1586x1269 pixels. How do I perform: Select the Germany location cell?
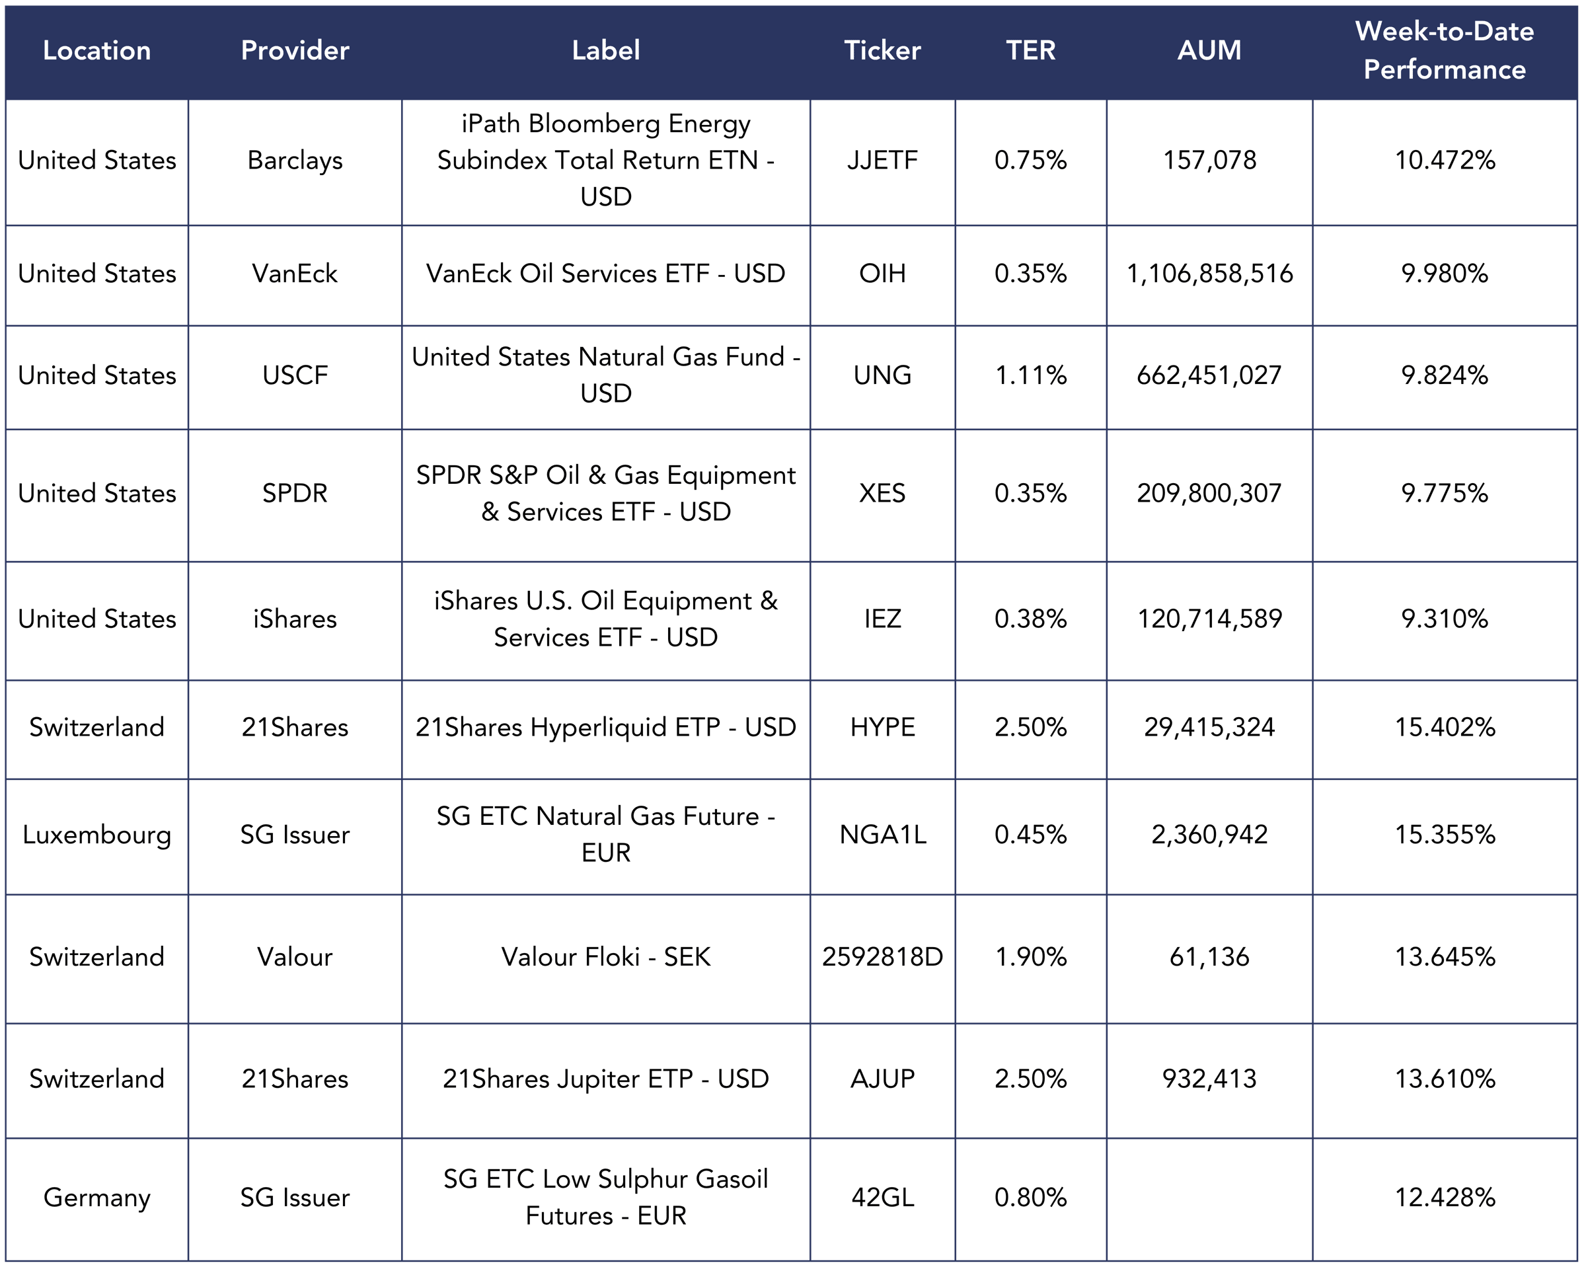pyautogui.click(x=96, y=1197)
